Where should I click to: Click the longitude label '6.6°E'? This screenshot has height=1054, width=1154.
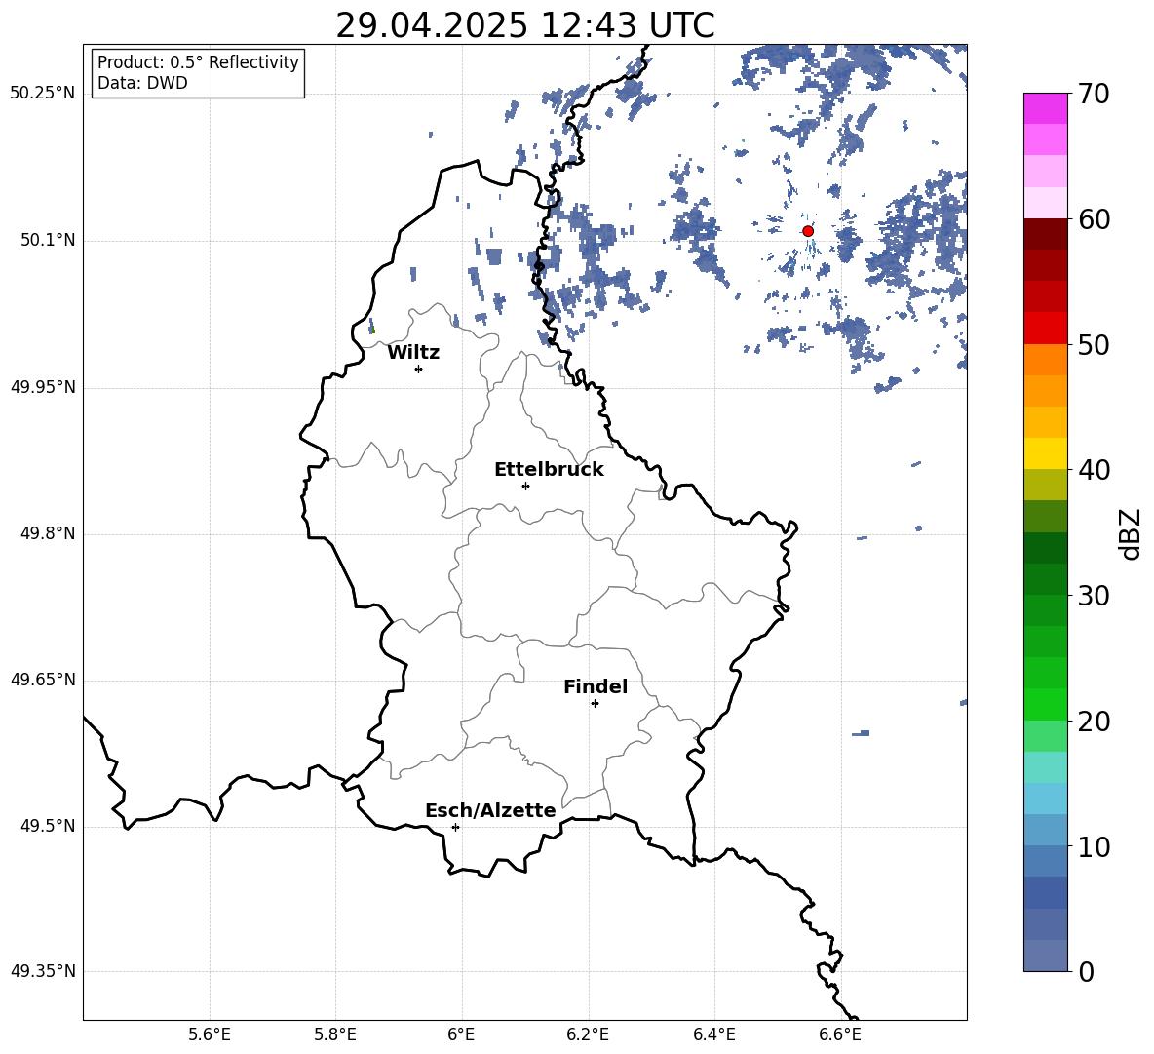840,1034
